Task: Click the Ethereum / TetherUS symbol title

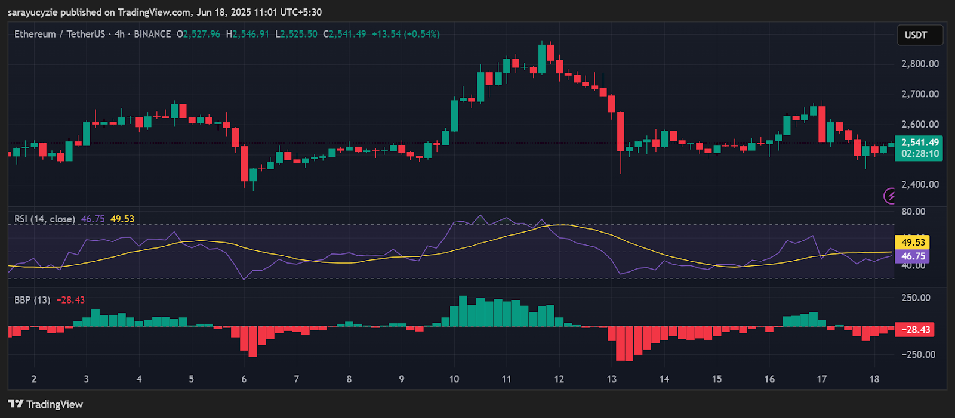Action: click(x=59, y=34)
